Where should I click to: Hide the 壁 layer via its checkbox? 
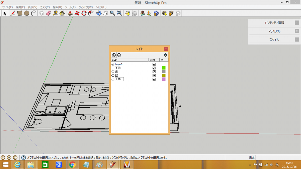pyautogui.click(x=154, y=75)
